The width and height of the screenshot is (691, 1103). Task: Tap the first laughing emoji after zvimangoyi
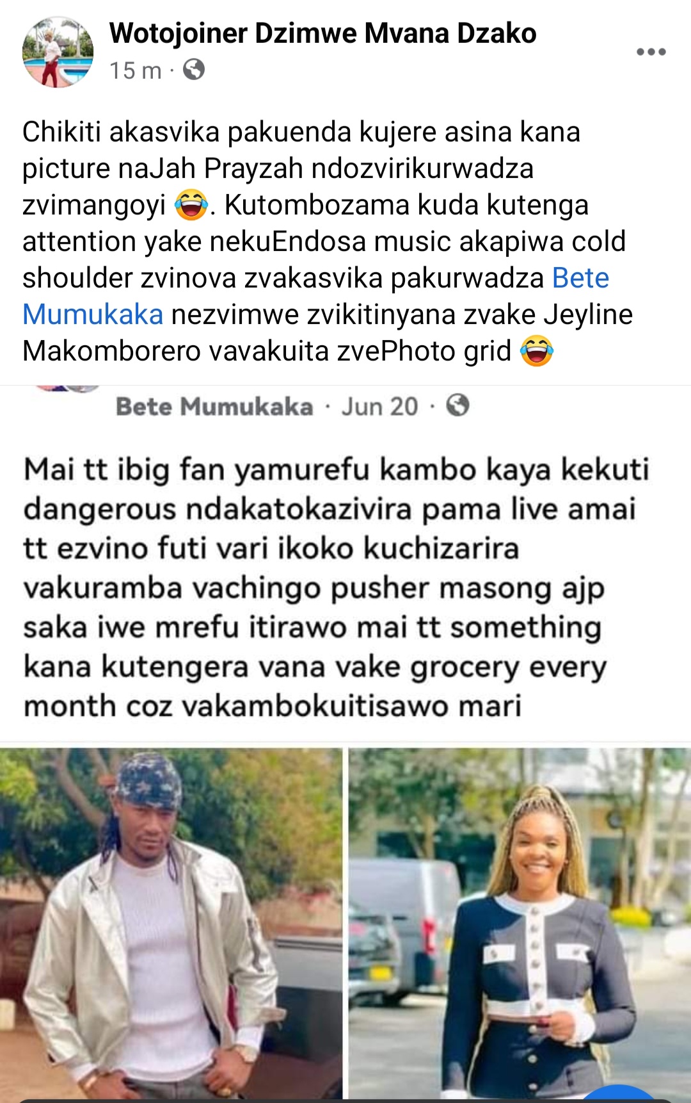191,205
